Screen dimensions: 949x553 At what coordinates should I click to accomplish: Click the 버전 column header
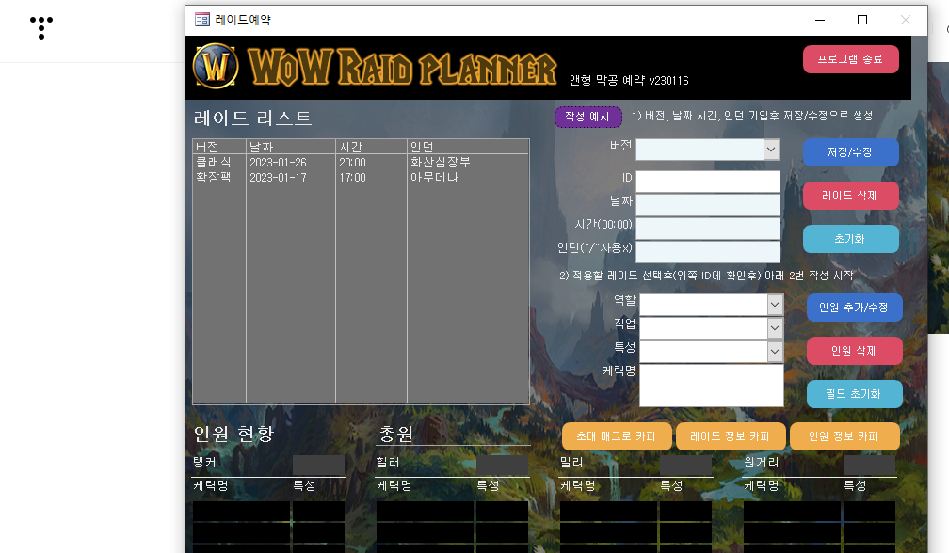[219, 147]
